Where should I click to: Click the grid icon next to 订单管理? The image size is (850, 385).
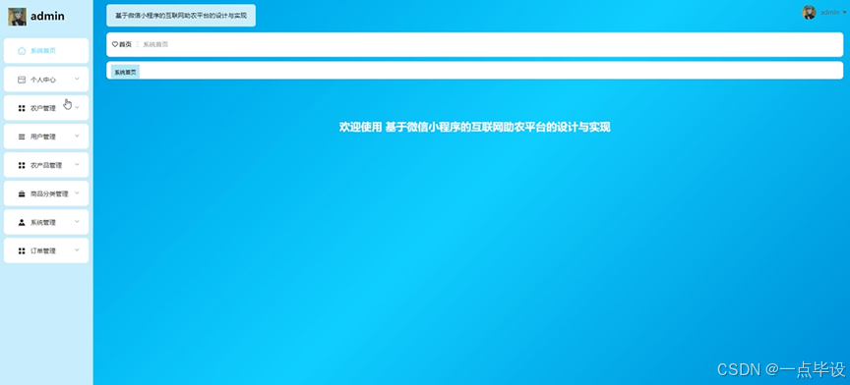pyautogui.click(x=22, y=251)
